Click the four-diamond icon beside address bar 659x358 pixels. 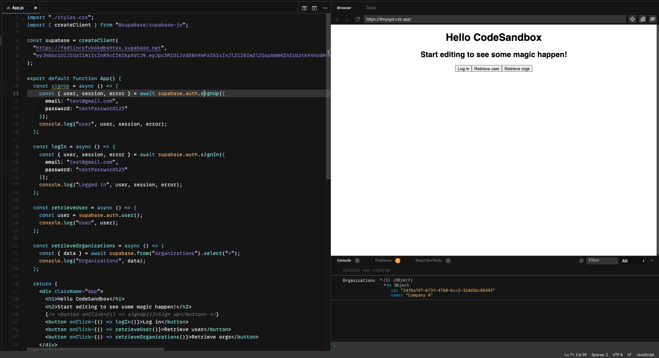click(x=632, y=19)
